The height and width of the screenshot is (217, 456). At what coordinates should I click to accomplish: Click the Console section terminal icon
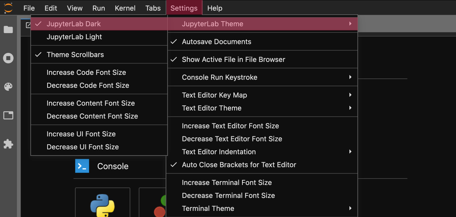[82, 166]
